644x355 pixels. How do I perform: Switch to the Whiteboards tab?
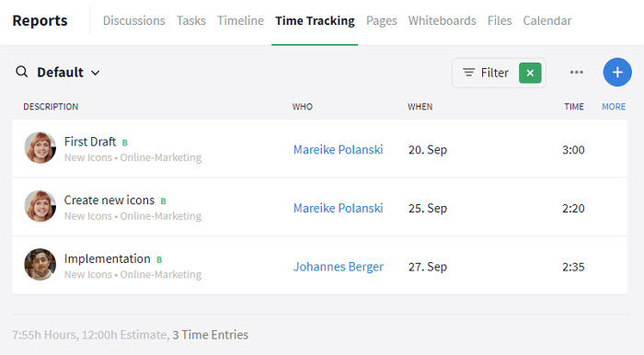click(x=442, y=20)
